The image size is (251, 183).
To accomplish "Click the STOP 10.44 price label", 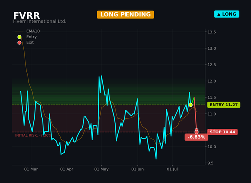I will [x=222, y=132].
